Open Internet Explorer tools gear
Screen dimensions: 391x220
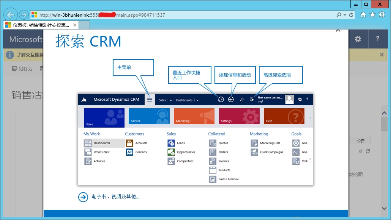coord(382,15)
